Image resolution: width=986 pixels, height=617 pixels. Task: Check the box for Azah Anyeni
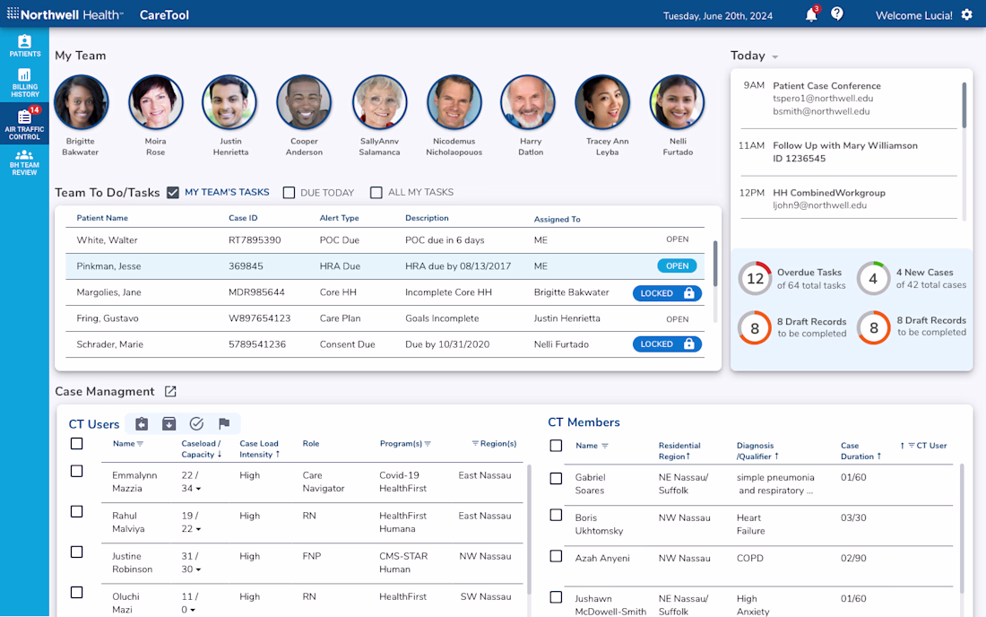[556, 556]
